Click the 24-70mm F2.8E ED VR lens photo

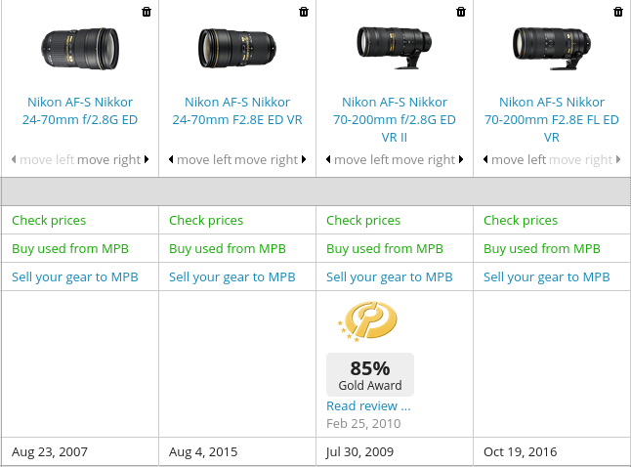[236, 48]
